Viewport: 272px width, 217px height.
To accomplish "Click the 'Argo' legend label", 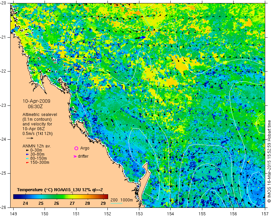I will tap(85, 148).
